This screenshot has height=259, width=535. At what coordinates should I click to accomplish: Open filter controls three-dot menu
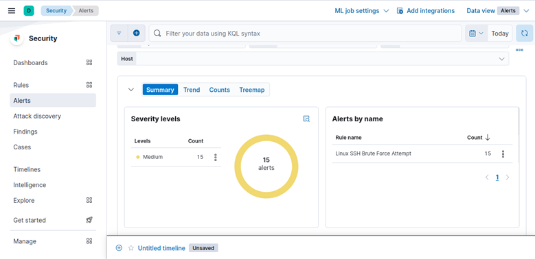pos(520,50)
